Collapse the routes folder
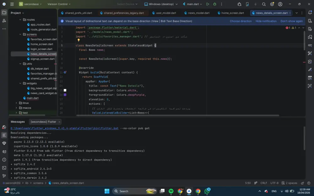The width and height of the screenshot is (314, 196). pos(20,19)
